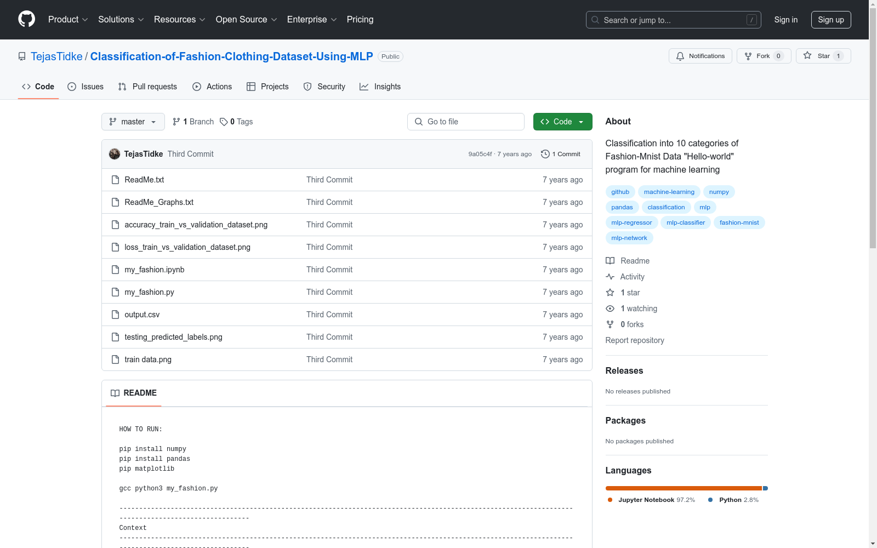Click the eye icon beside 1 watching

pos(610,309)
